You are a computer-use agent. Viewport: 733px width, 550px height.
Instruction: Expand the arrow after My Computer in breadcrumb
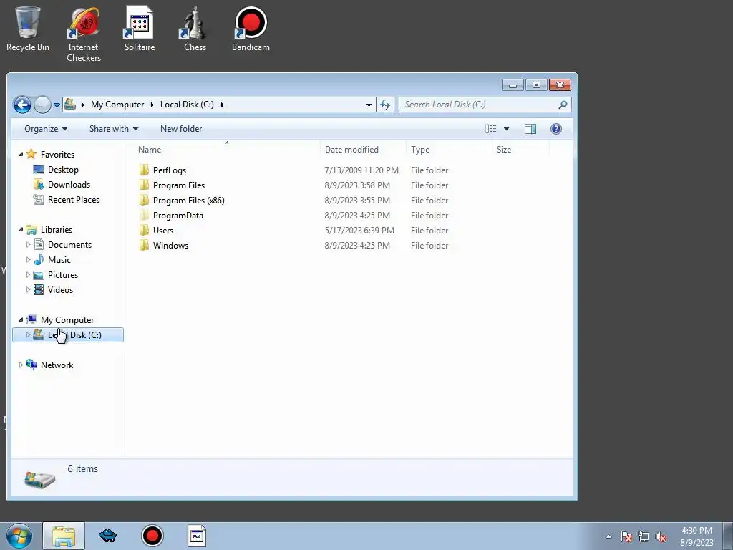pyautogui.click(x=152, y=105)
